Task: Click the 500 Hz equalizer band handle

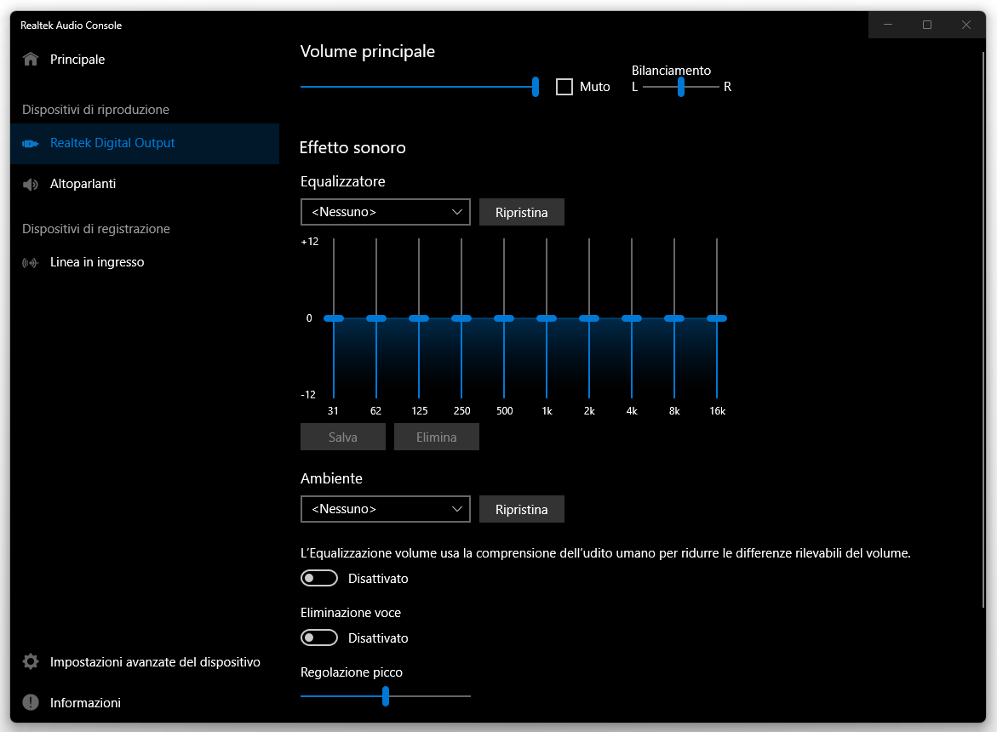Action: [504, 318]
